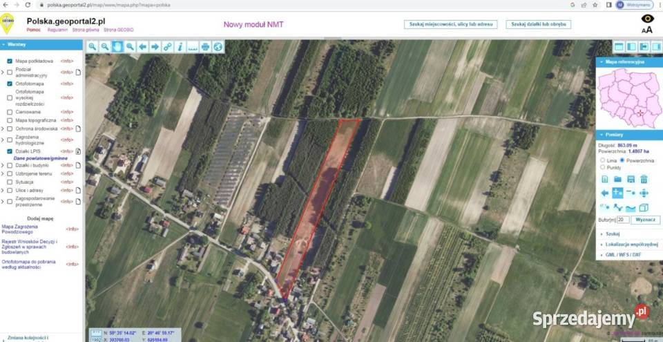Image resolution: width=663 pixels, height=342 pixels.
Task: Click the panel layout icon with arrow
Action: click(x=644, y=46)
